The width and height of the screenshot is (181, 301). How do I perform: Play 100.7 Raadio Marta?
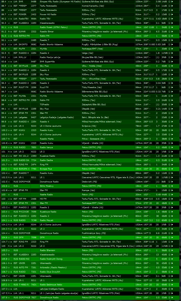tap(172, 139)
